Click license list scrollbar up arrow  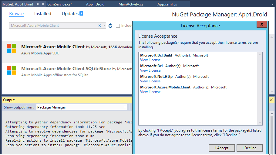[x=260, y=55]
